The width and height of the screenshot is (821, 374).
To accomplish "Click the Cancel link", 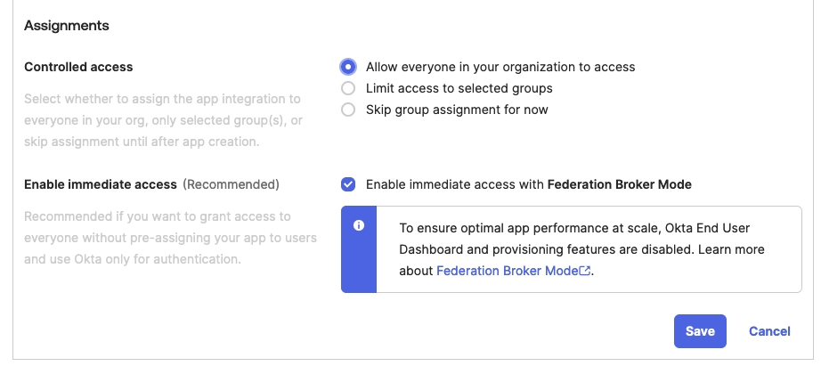I will (769, 331).
